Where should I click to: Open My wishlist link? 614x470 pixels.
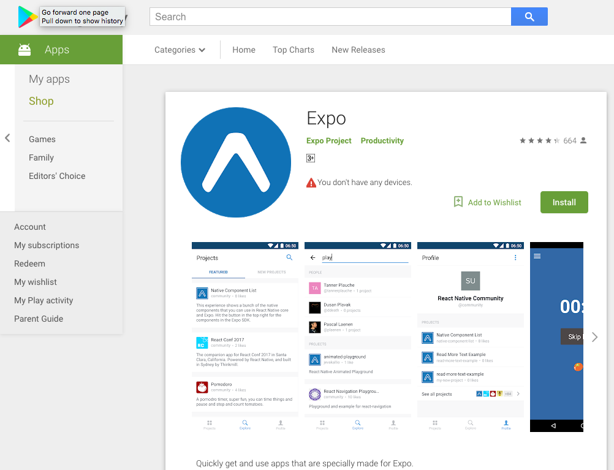(x=36, y=282)
